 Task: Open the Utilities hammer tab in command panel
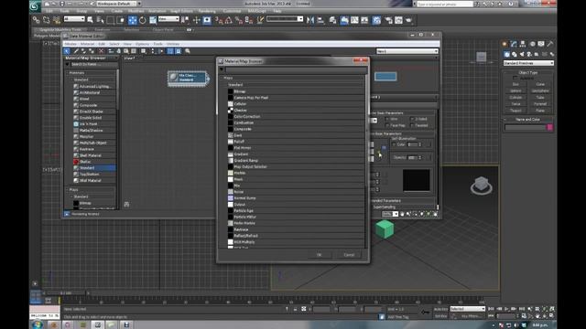550,44
